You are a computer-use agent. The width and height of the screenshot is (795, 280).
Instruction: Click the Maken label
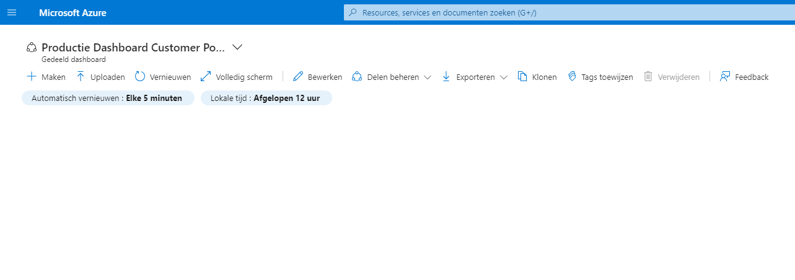point(53,77)
